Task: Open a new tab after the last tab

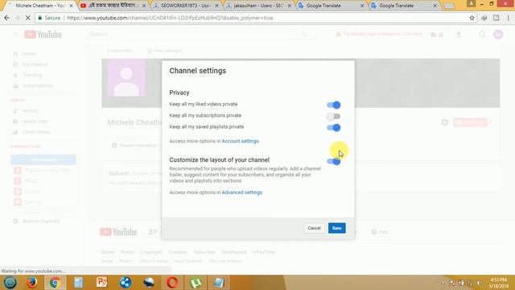Action: click(449, 6)
